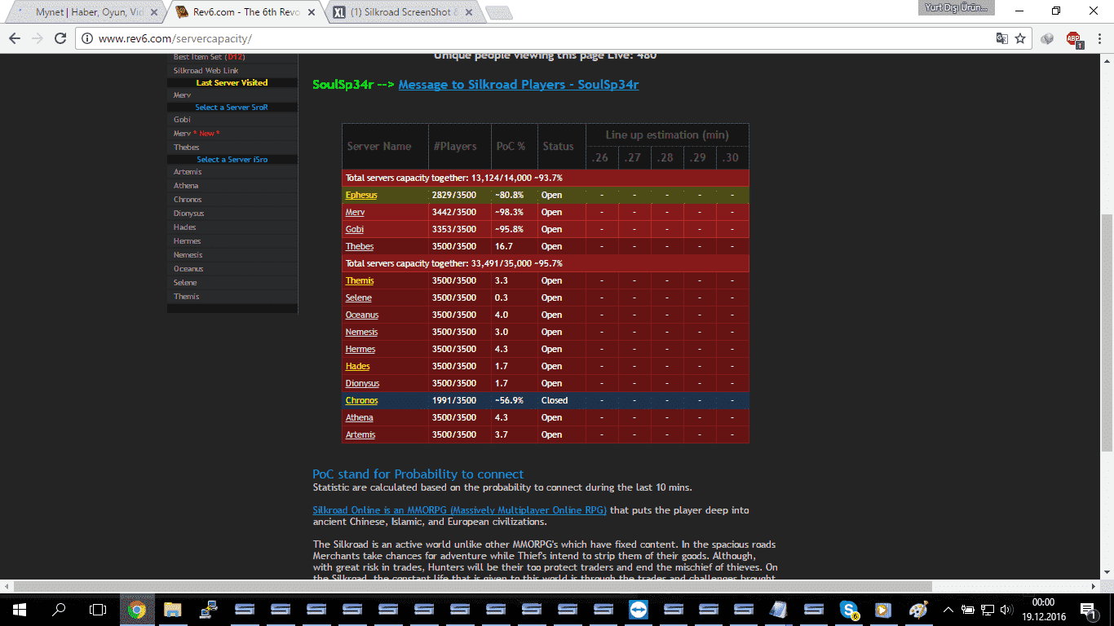Open the Chronos link in the table
1114x626 pixels.
[361, 401]
